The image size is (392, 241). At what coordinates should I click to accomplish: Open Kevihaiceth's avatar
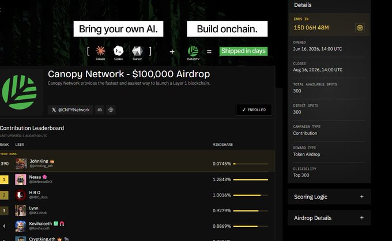(x=21, y=226)
